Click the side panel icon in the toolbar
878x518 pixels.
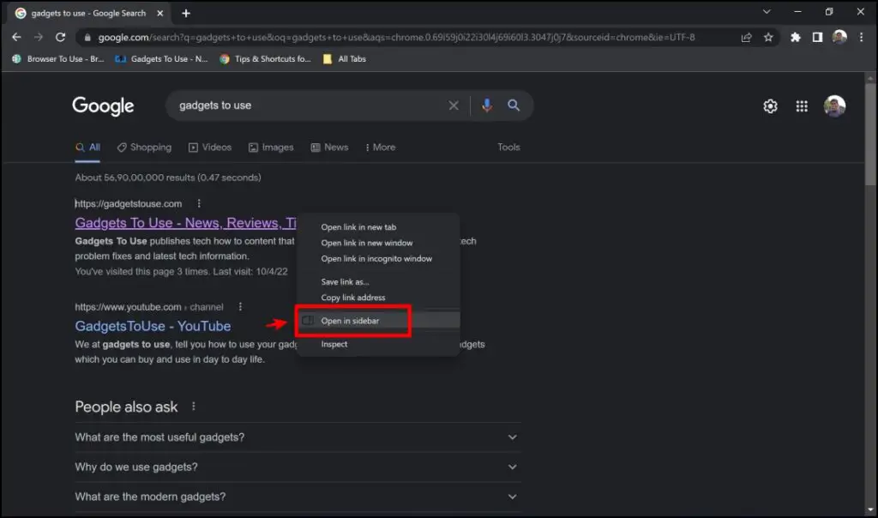coord(818,37)
